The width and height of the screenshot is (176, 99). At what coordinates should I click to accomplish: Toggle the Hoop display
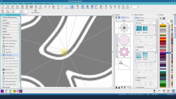point(82,7)
